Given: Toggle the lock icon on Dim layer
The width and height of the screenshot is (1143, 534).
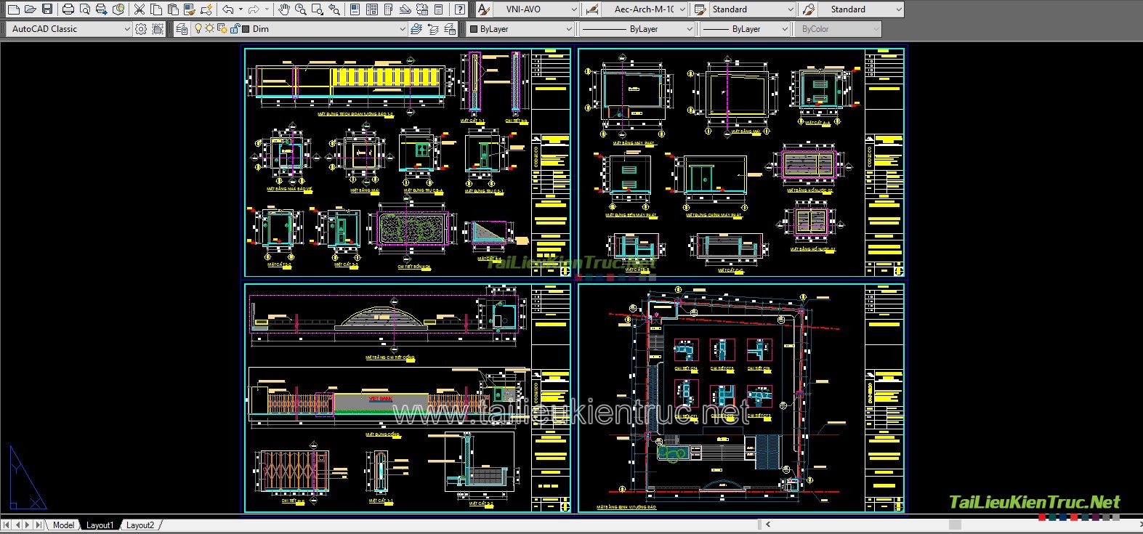Looking at the screenshot, I should (235, 29).
